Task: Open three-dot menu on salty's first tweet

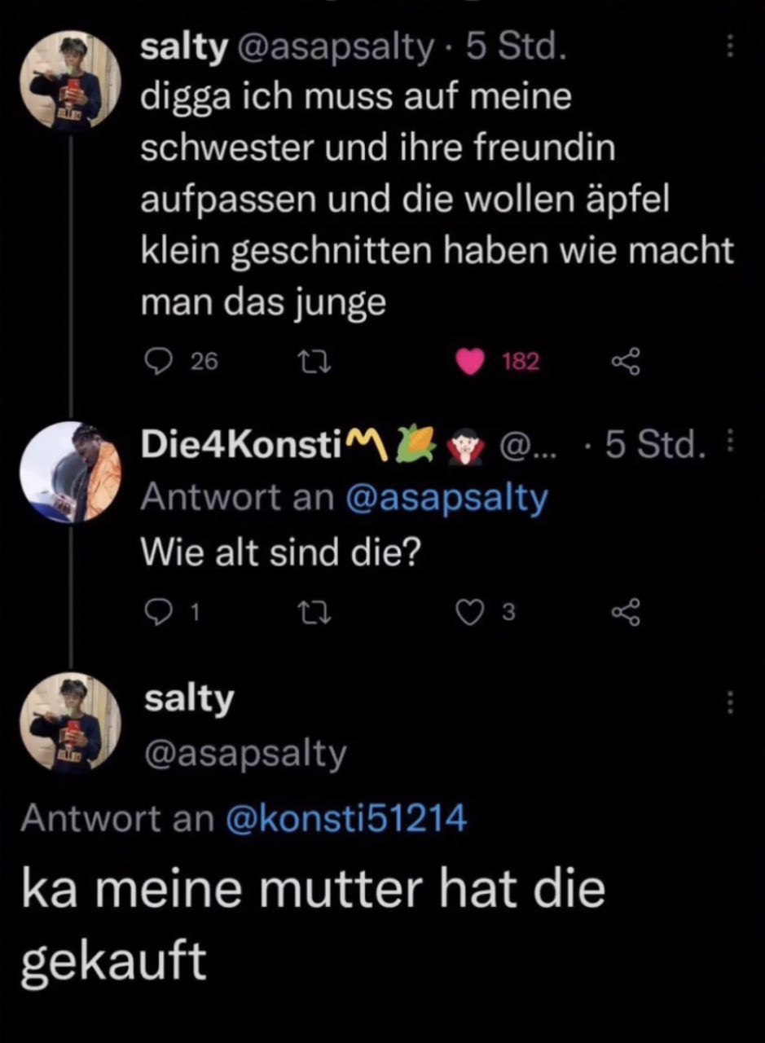Action: [x=729, y=48]
